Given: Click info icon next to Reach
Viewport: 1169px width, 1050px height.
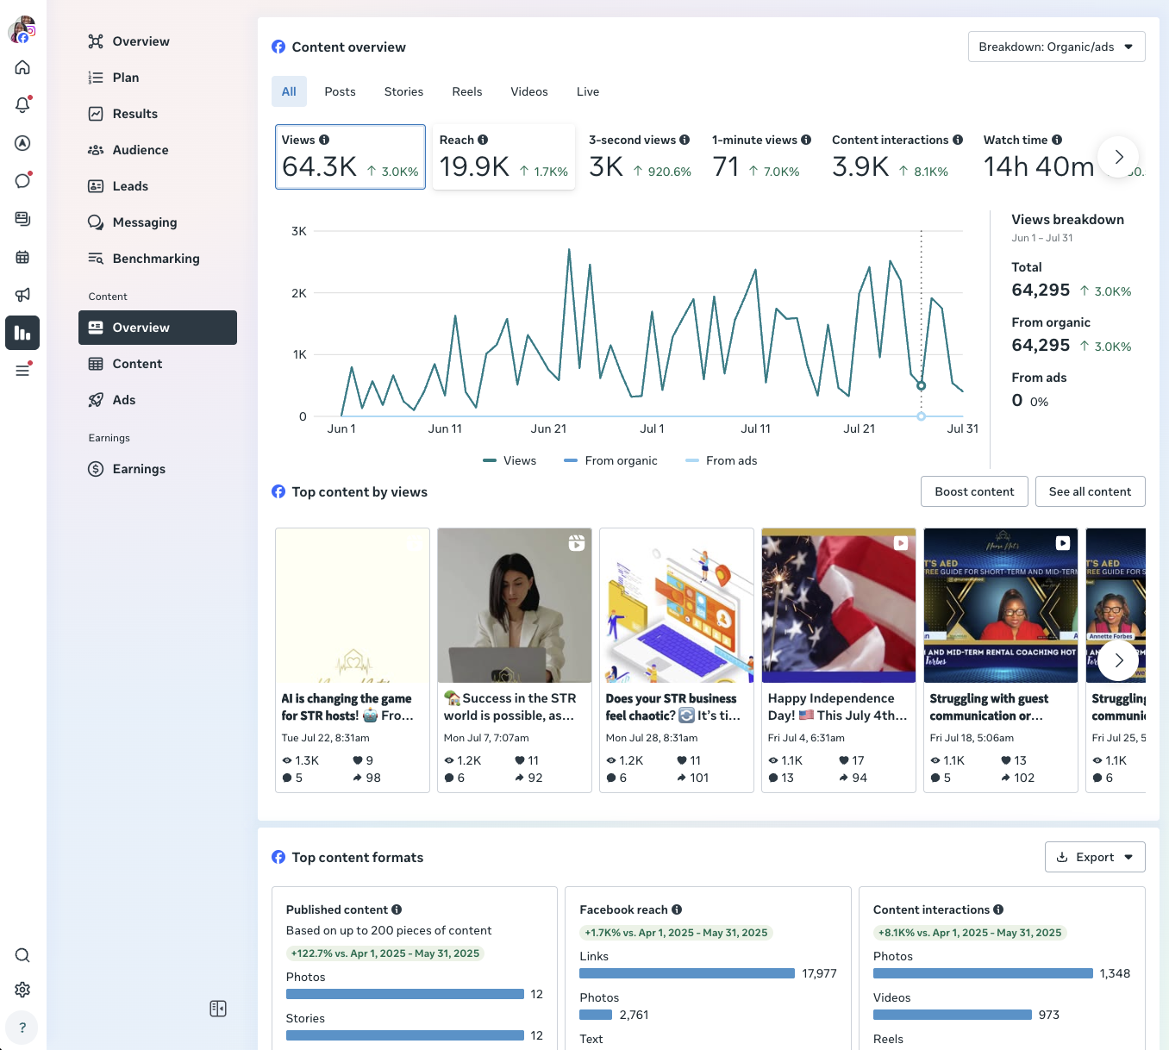Looking at the screenshot, I should (x=483, y=140).
